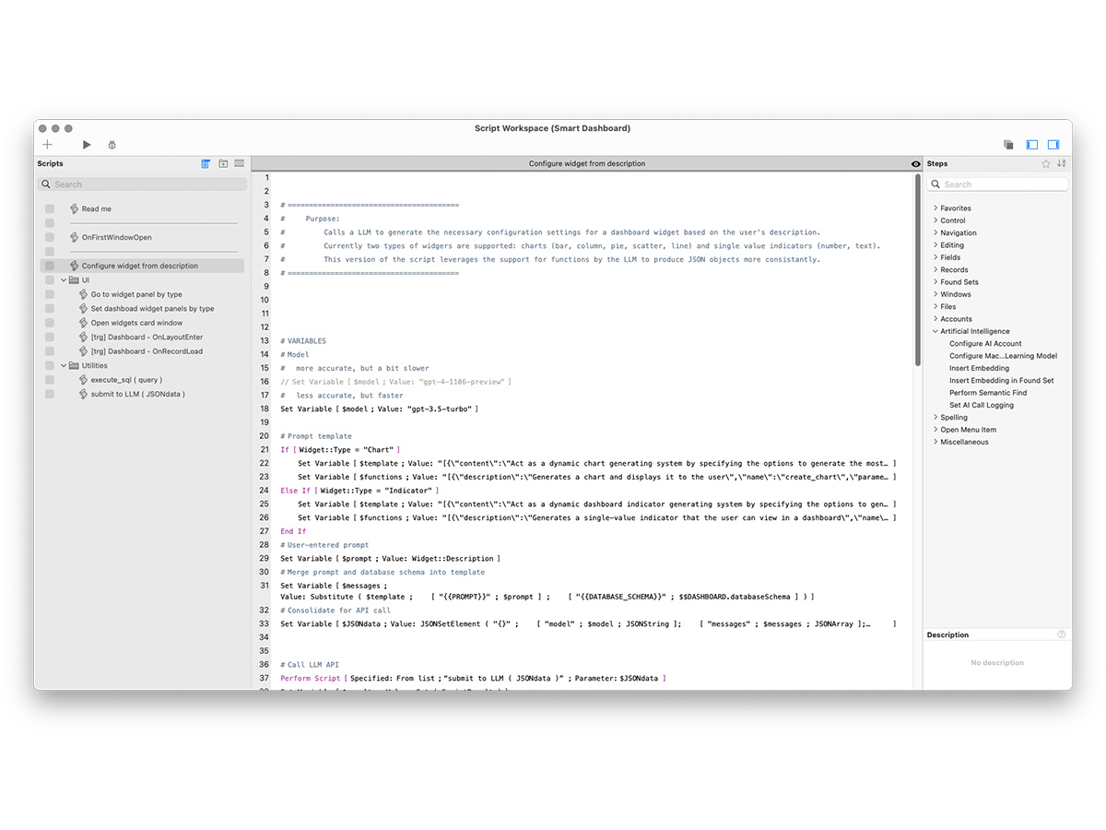Toggle the right Steps pane visibility

1053,145
